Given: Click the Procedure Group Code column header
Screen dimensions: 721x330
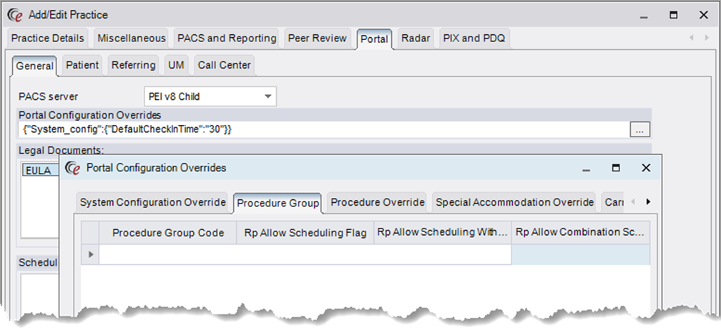Looking at the screenshot, I should click(x=168, y=233).
